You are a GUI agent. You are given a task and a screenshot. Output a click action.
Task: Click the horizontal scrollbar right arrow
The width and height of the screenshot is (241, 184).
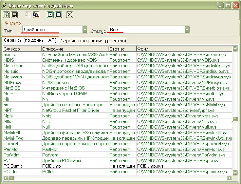[x=229, y=178]
